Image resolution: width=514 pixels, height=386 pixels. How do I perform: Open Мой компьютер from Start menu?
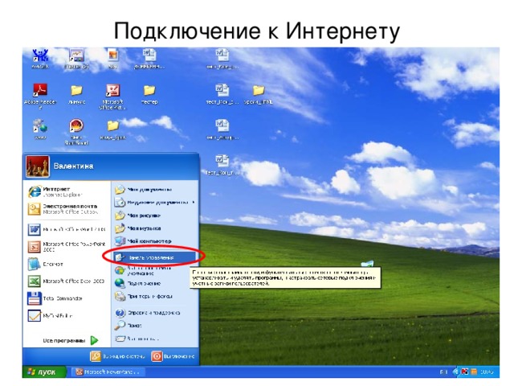coord(143,241)
